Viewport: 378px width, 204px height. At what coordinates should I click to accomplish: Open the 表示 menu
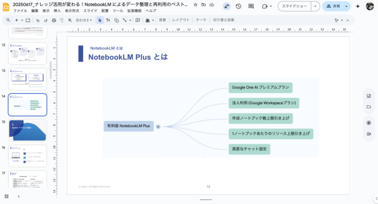(46, 11)
